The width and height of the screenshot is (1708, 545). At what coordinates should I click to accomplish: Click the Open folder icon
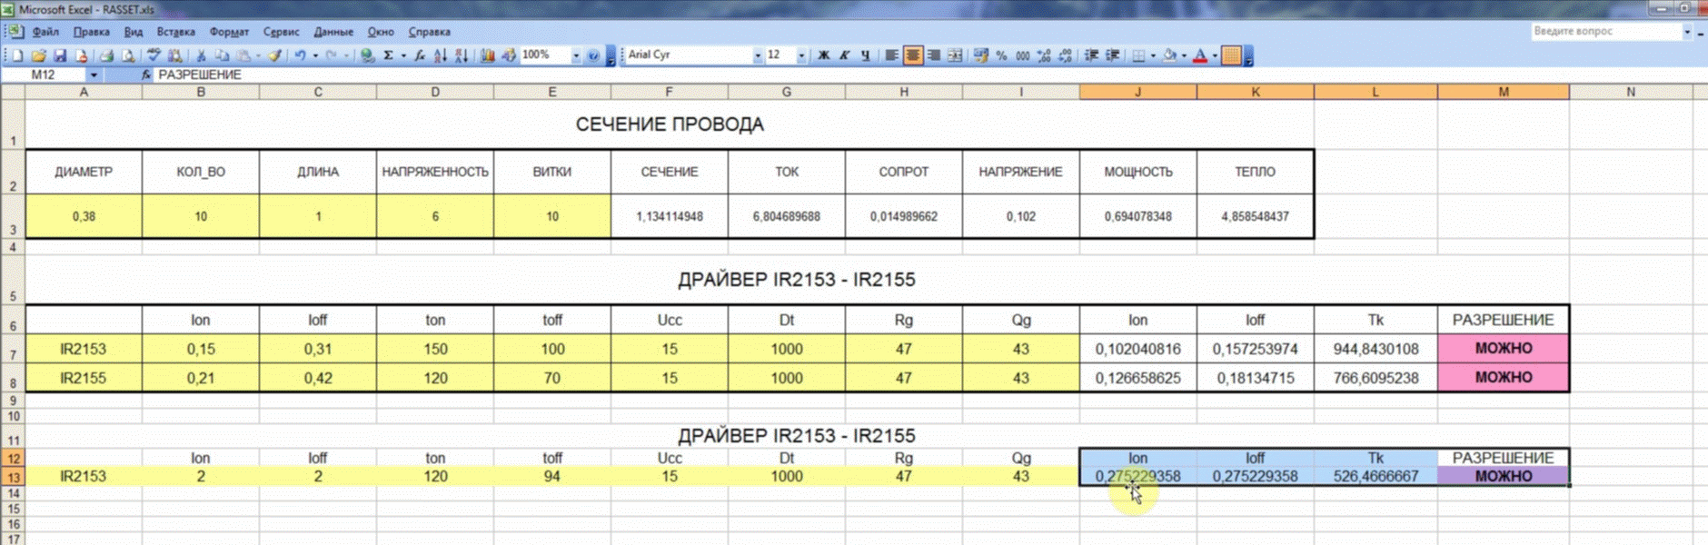point(38,55)
